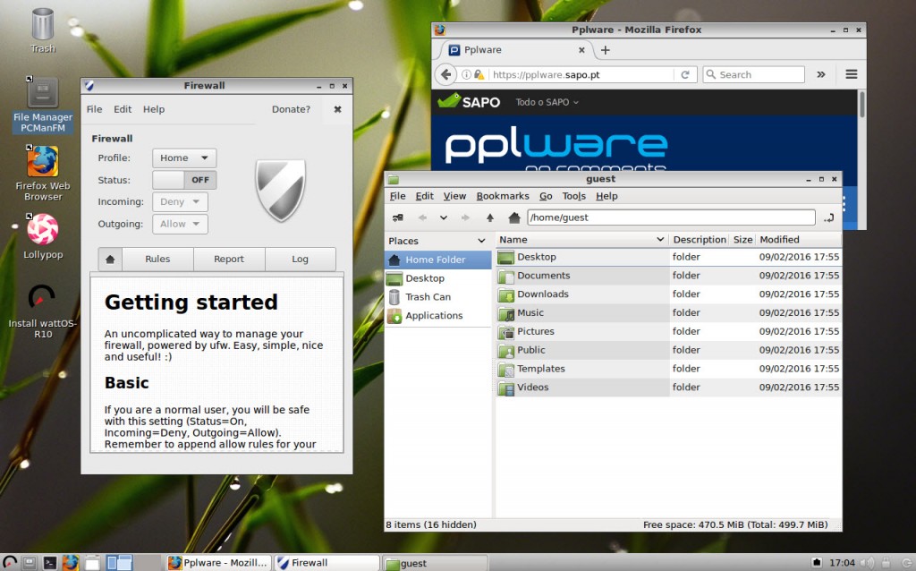Launch Firefox Web Browser desktop icon

(43, 173)
